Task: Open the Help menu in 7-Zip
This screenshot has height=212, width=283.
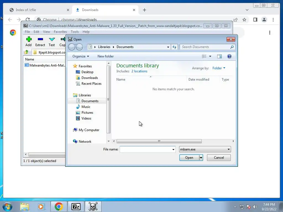Action: (86, 32)
